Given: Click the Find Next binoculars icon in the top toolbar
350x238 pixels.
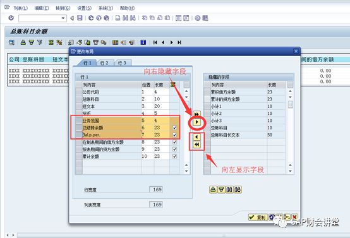Looking at the screenshot, I should pyautogui.click(x=133, y=18).
